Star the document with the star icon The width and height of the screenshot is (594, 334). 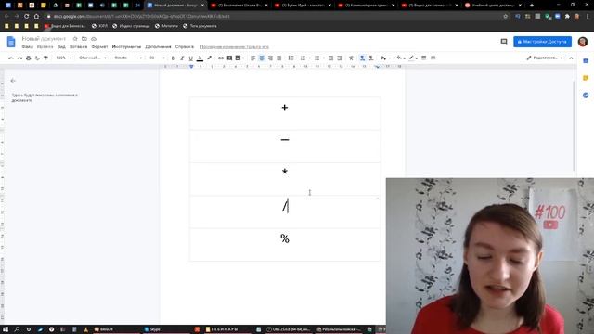pyautogui.click(x=75, y=39)
